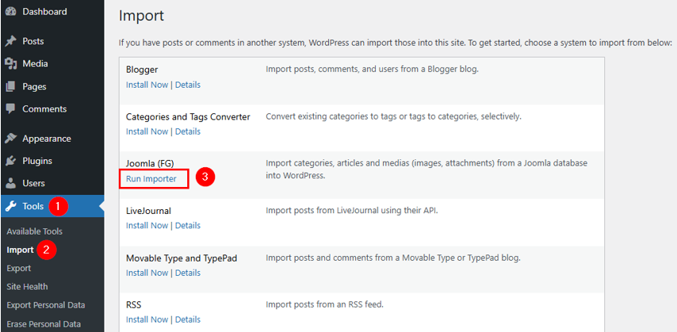
Task: Click the Joomla database description text
Action: click(426, 170)
